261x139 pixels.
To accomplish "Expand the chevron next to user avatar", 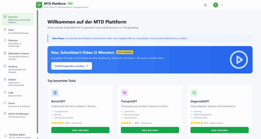I will click(222, 5).
